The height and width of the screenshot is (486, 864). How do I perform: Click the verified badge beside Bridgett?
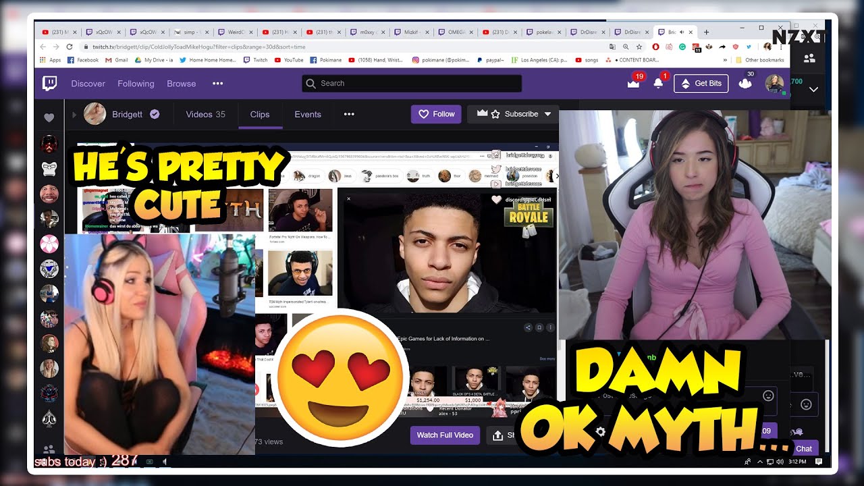pos(155,114)
